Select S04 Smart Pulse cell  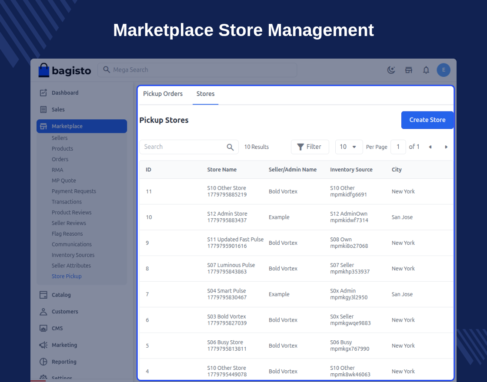pyautogui.click(x=227, y=294)
